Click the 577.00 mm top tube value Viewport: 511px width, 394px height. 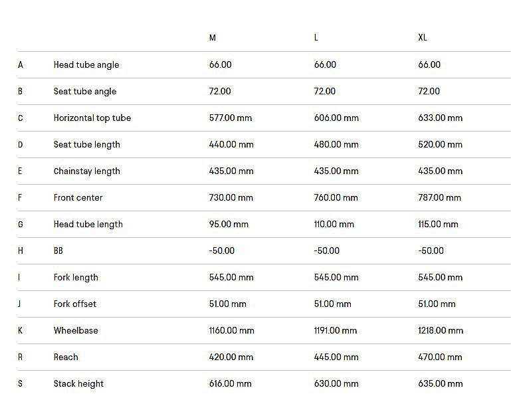tap(231, 118)
